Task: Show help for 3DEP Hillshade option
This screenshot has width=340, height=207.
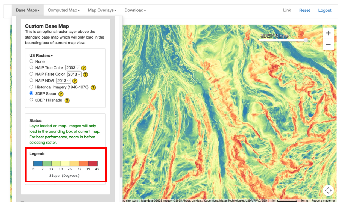Action: [67, 100]
